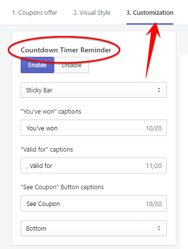188x249 pixels.
Task: Focus the You've won caption field
Action: (94, 128)
